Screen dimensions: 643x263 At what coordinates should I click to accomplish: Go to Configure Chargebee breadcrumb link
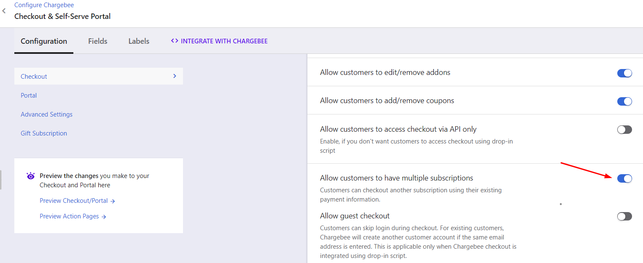[44, 5]
